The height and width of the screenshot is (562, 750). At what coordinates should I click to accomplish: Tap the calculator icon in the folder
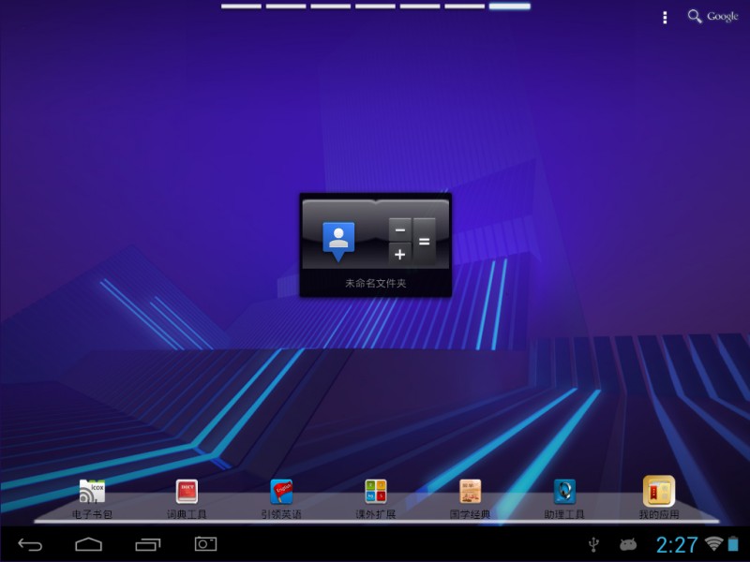point(412,242)
